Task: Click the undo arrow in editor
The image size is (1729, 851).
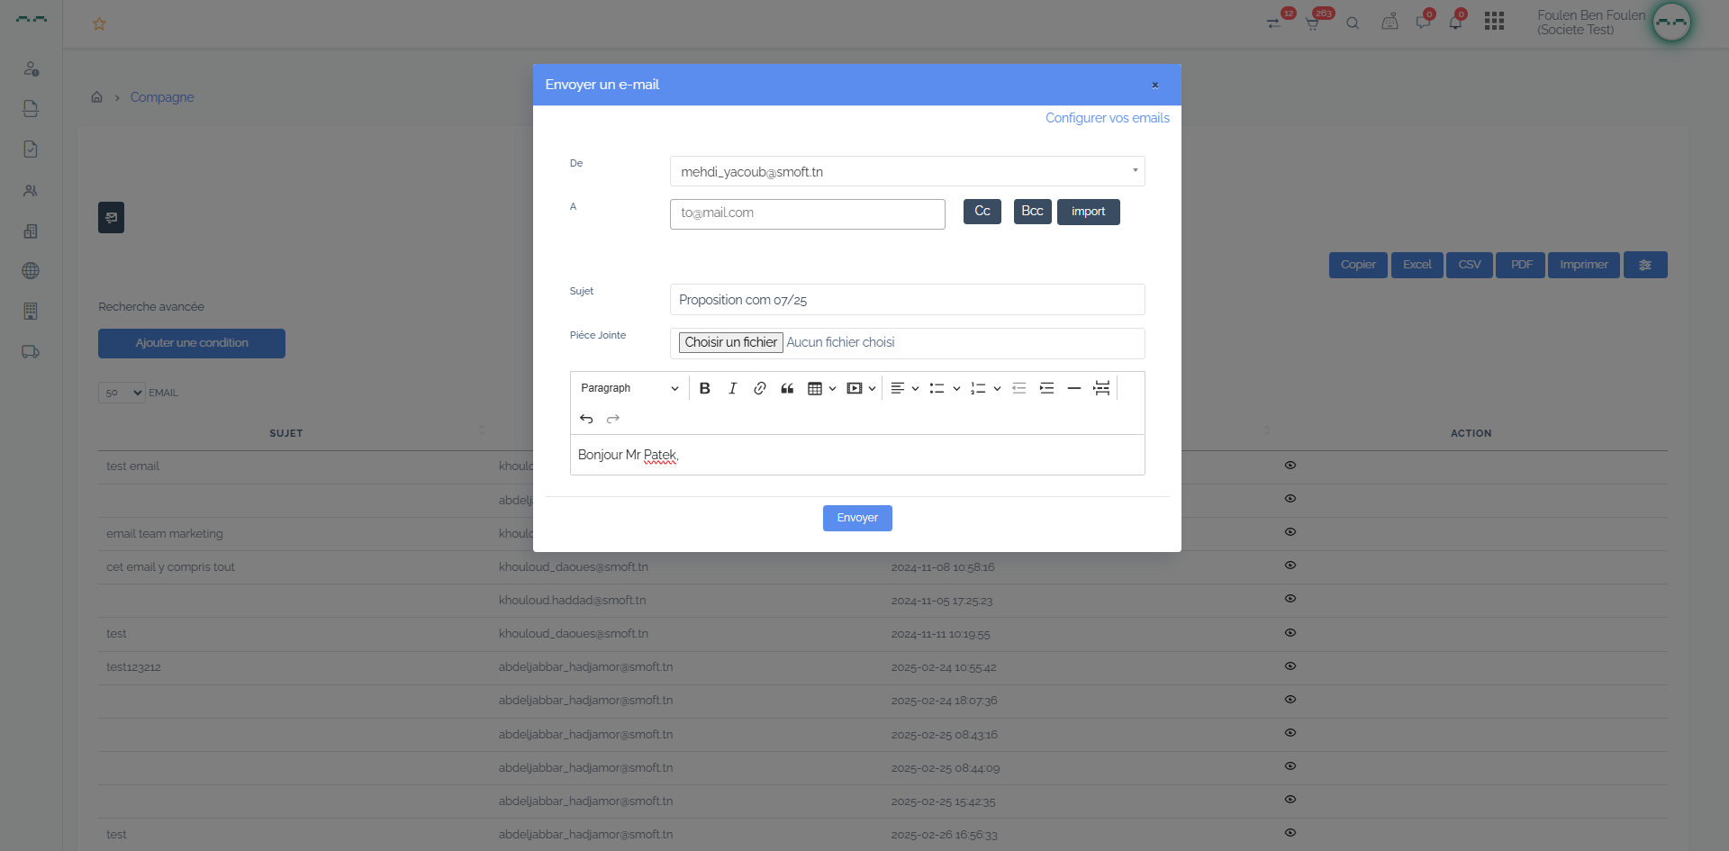Action: [x=586, y=419]
